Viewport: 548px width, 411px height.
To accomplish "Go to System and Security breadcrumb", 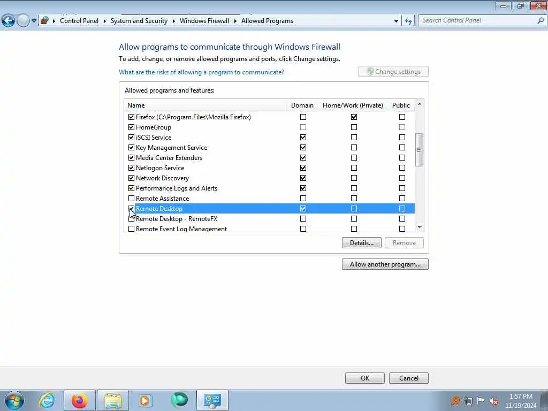I will (139, 21).
